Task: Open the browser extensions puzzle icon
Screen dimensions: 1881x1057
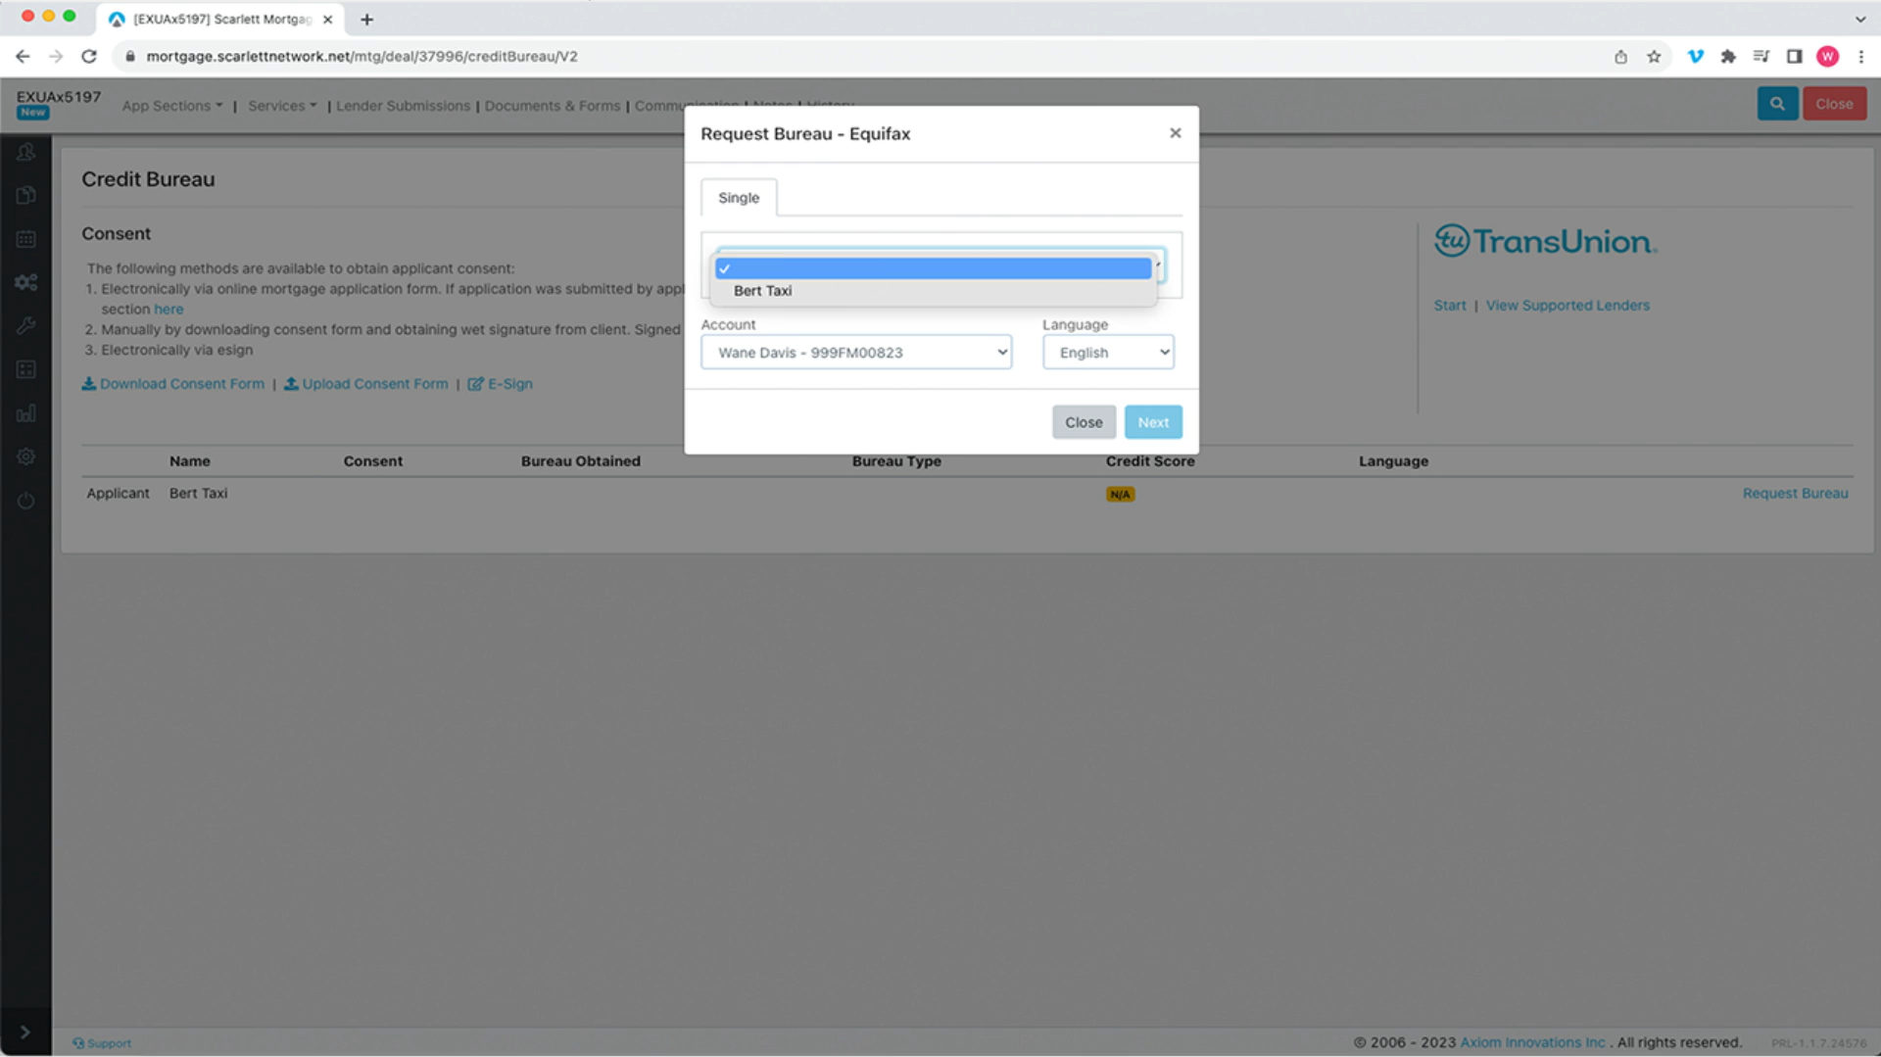Action: pyautogui.click(x=1728, y=57)
